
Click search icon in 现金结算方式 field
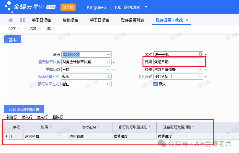(x=109, y=77)
